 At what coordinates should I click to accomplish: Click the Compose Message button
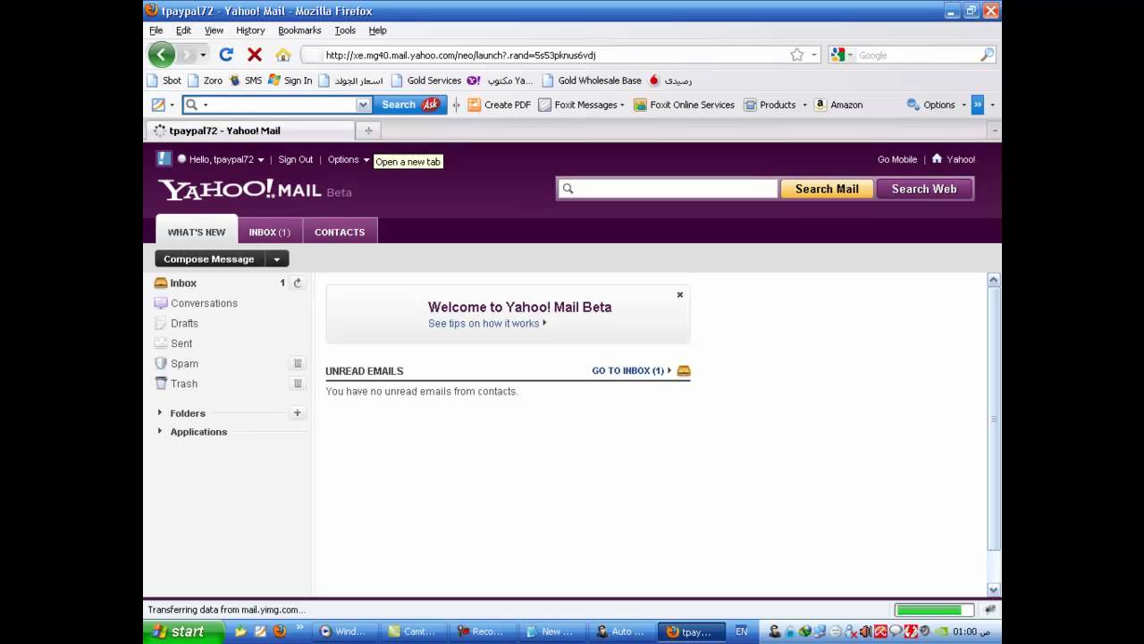(209, 259)
